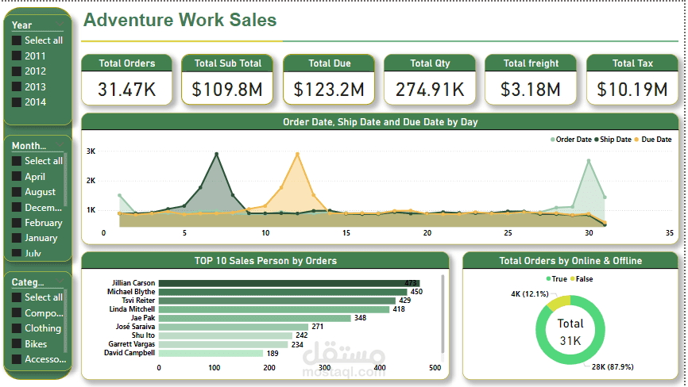Click the Category slicer scrollbar
The height and width of the screenshot is (387, 688).
[x=65, y=321]
